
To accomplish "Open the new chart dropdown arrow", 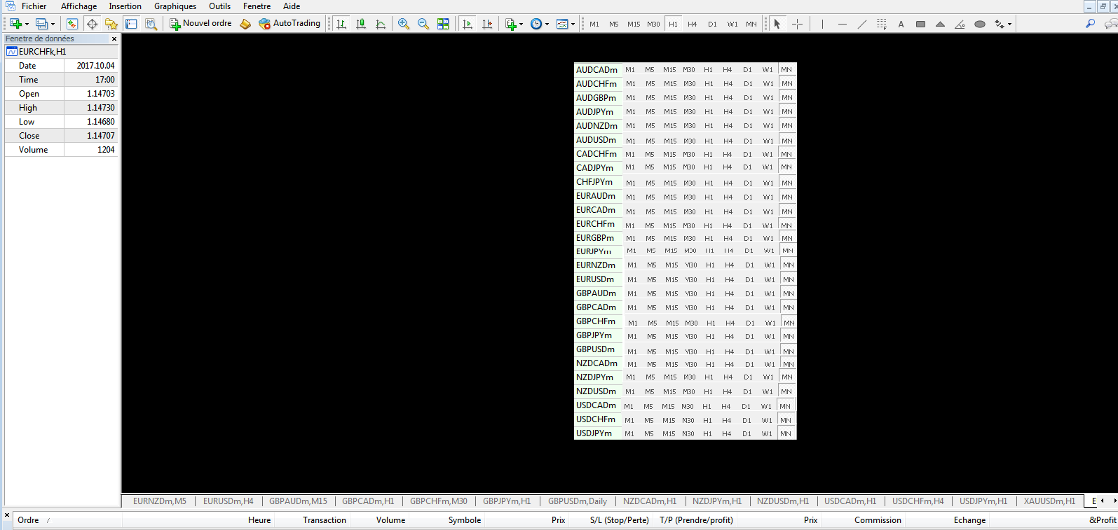I will pyautogui.click(x=27, y=25).
